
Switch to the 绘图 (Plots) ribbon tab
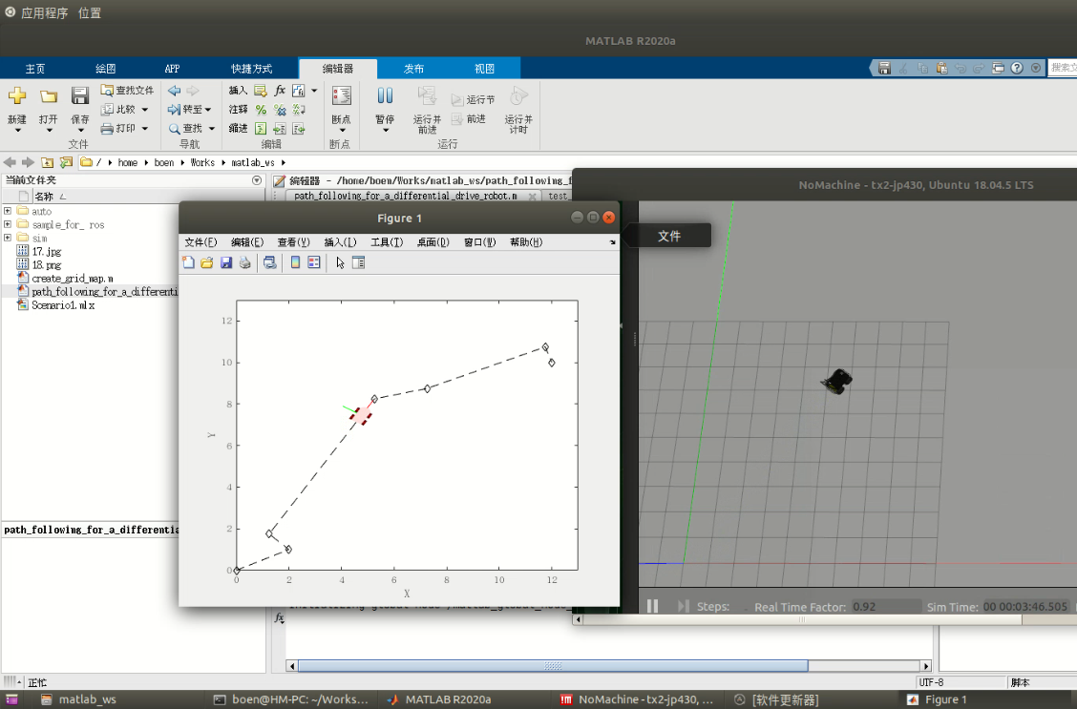click(x=105, y=69)
